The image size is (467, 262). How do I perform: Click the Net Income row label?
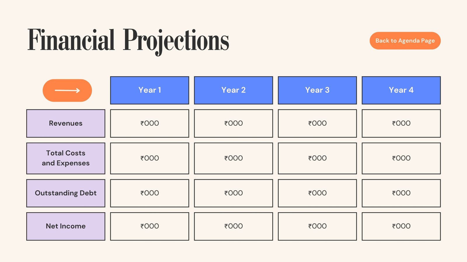pyautogui.click(x=66, y=226)
